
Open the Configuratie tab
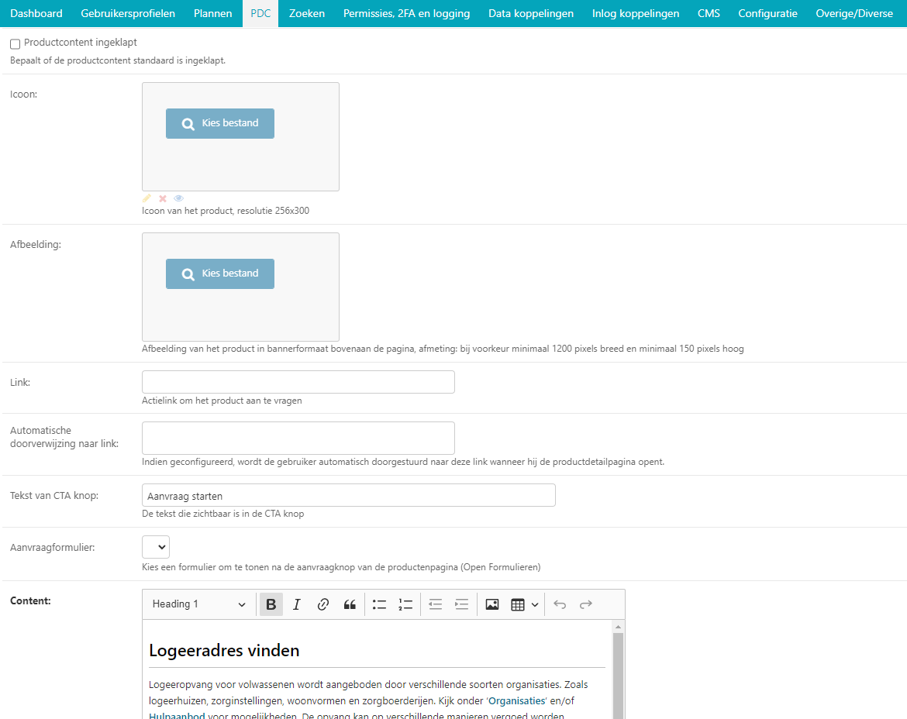tap(767, 13)
